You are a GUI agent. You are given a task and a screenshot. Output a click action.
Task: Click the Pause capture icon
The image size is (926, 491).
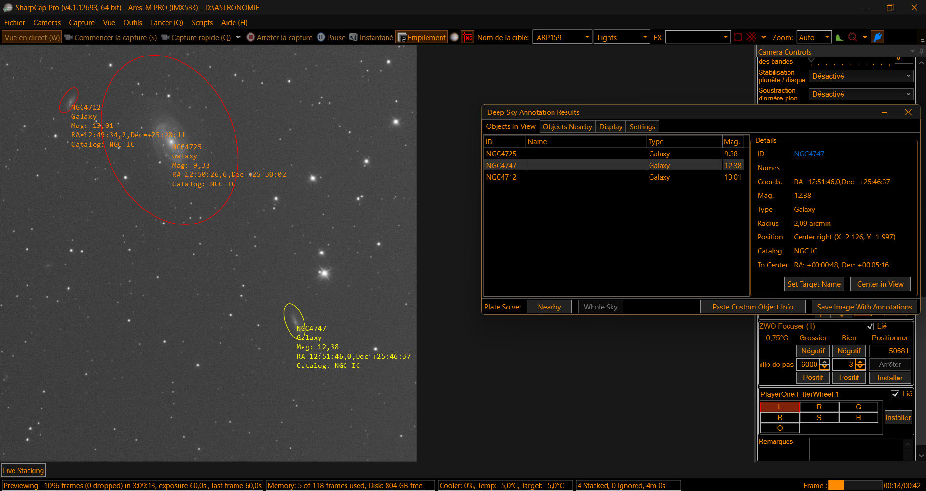point(321,37)
